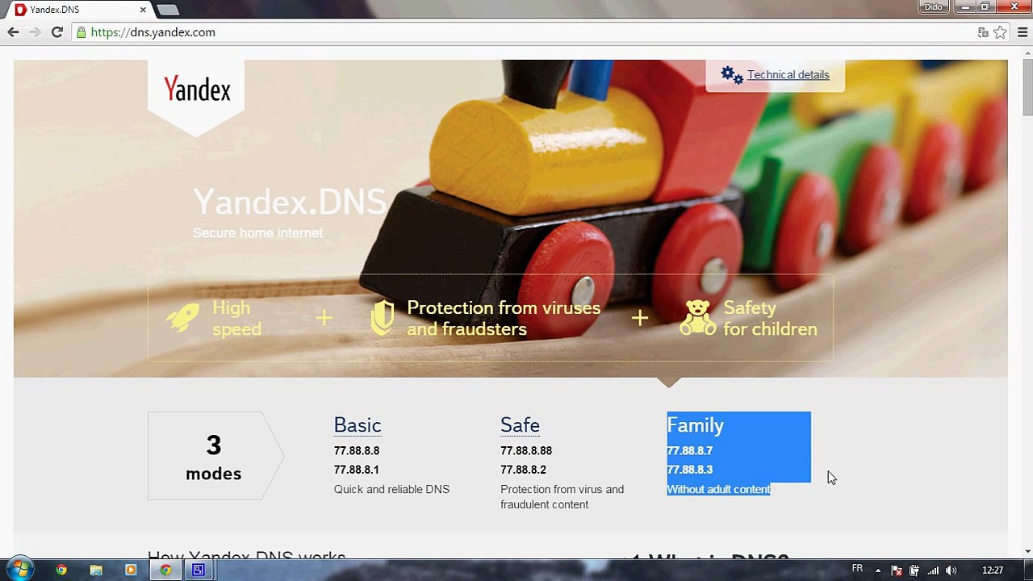Click the power/battery tray icon
Viewport: 1033px width, 581px height.
tap(914, 571)
